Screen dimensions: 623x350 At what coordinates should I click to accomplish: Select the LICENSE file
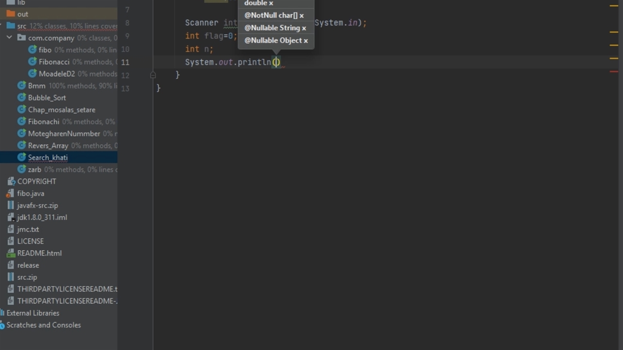[x=30, y=241]
